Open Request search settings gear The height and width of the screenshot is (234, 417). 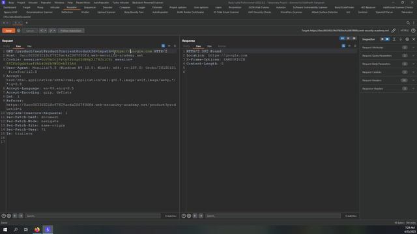(8, 216)
